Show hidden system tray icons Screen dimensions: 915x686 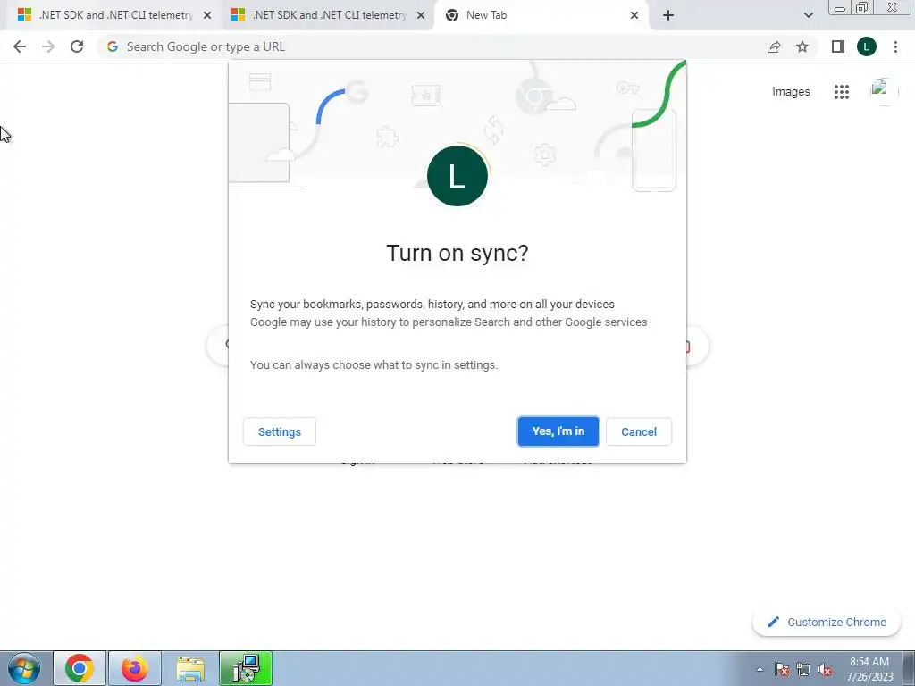[x=760, y=669]
